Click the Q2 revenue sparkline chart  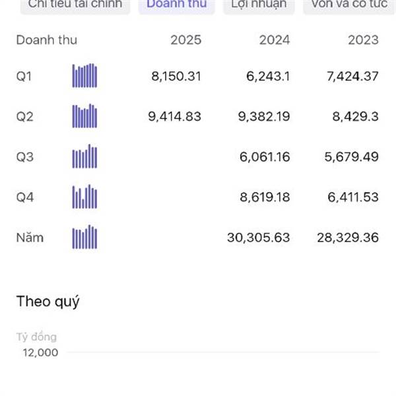pos(84,116)
